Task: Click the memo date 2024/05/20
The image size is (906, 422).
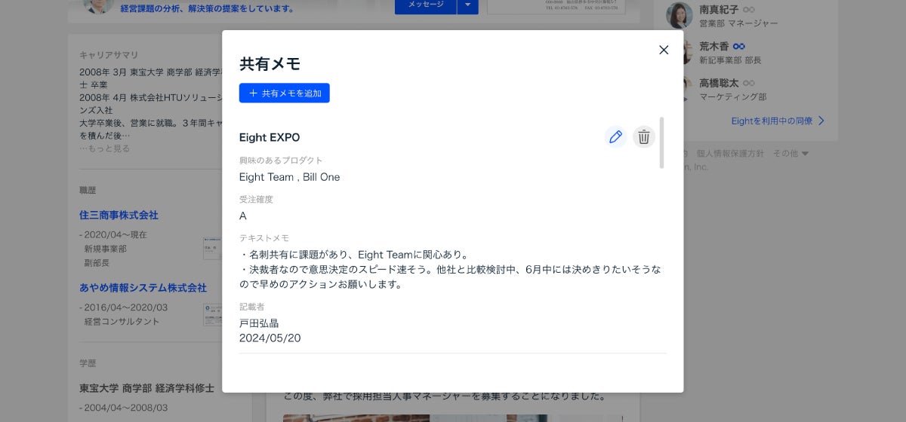Action: pos(270,338)
